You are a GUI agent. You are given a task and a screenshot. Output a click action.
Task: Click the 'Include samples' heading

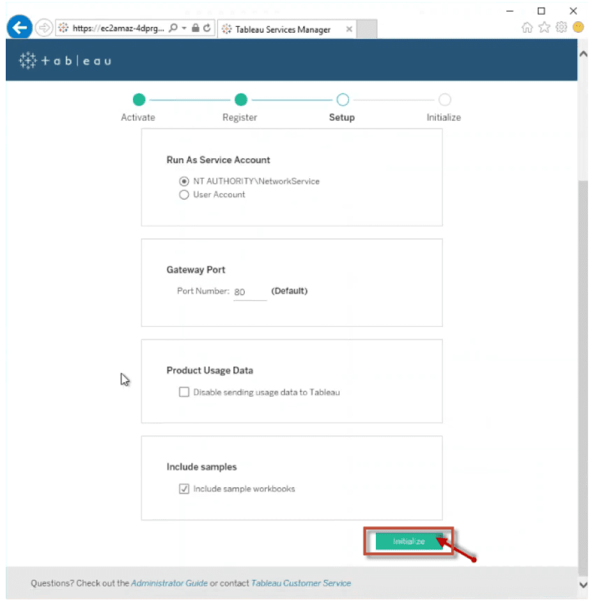click(201, 467)
